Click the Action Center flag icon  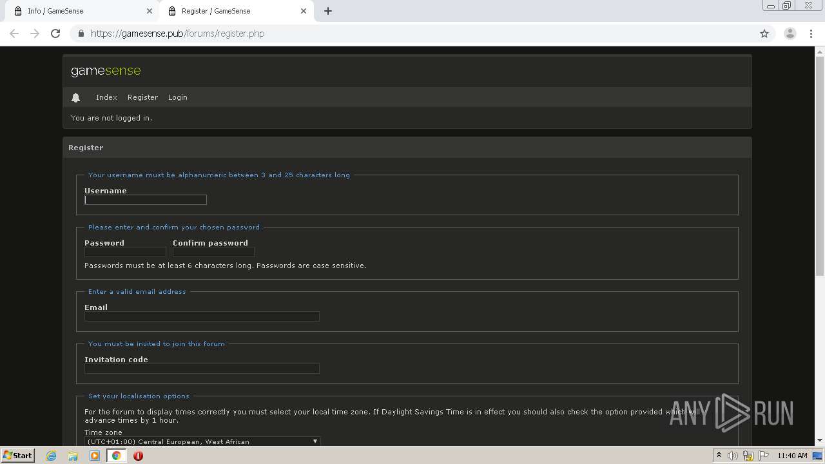pos(763,456)
